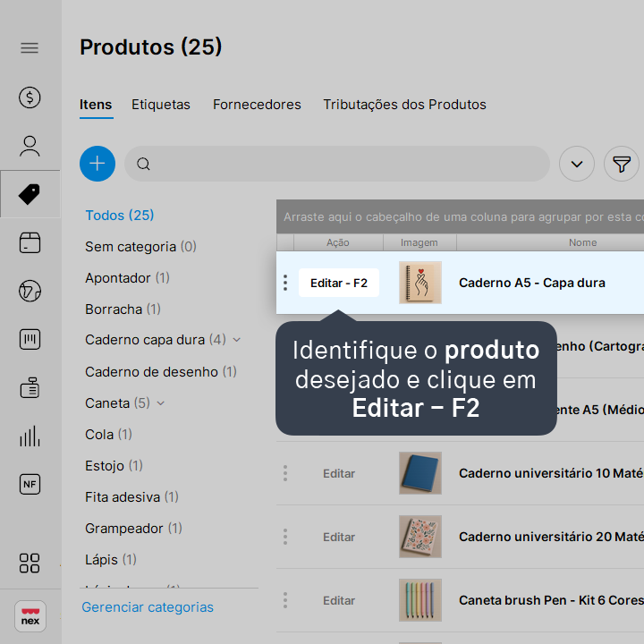Click Editar for Caderno universitário 20 Matérias

tap(339, 538)
